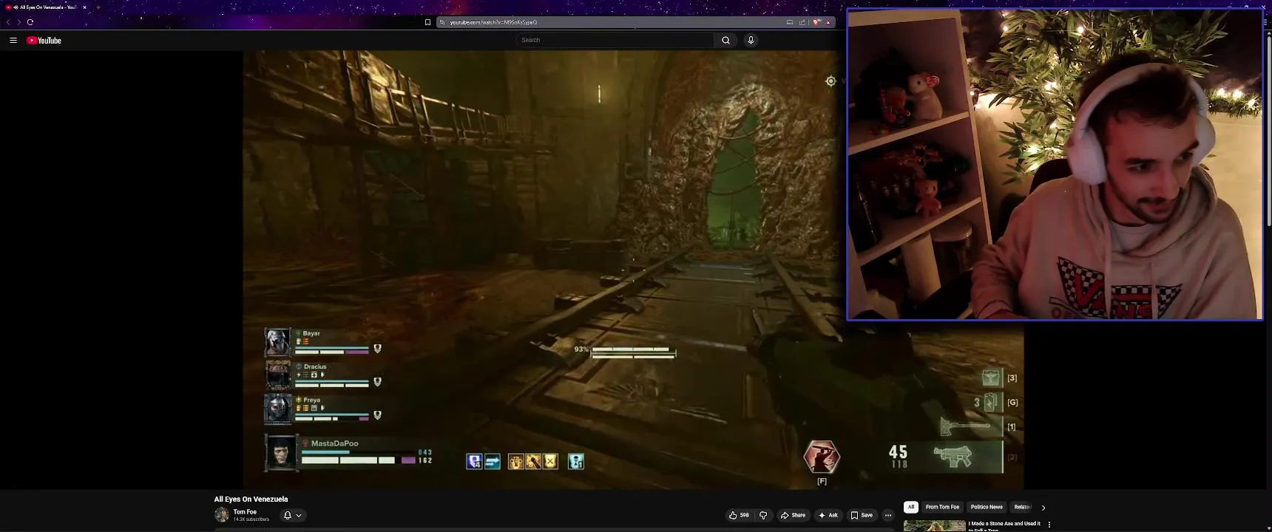This screenshot has width=1272, height=532.
Task: Open Brave Rewards triangle icon
Action: [828, 22]
